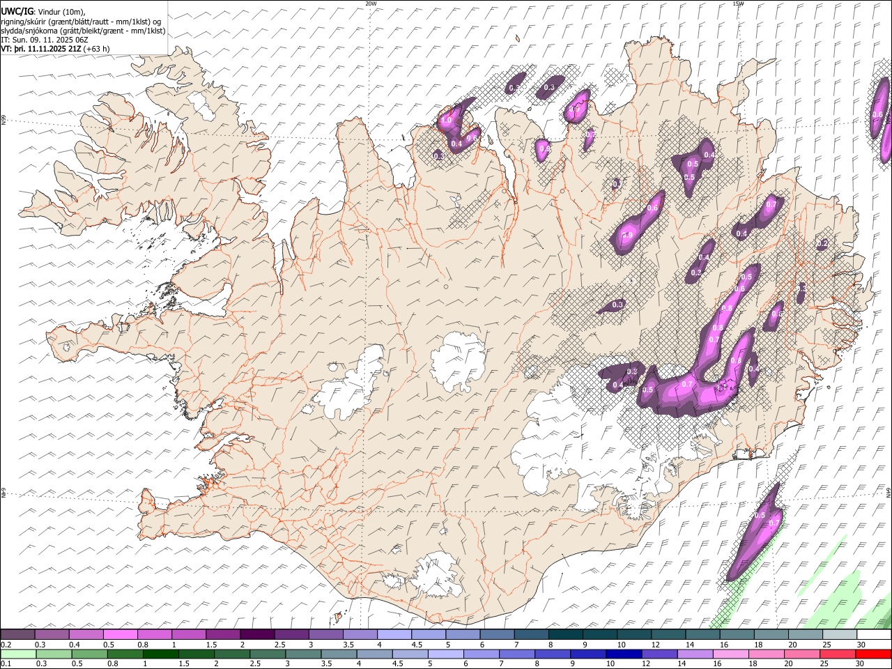Viewport: 892px width, 669px height.
Task: Click the '(+63 h)' forecast offset
Action: point(96,49)
